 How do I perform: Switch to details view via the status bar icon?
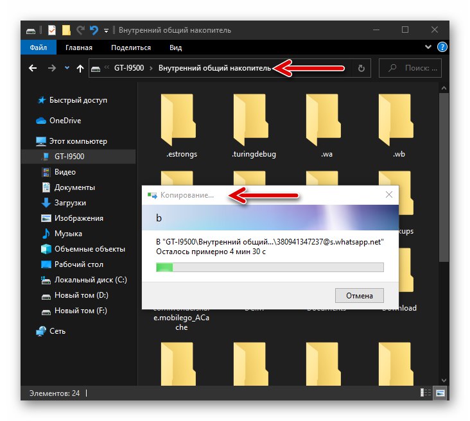tap(426, 393)
